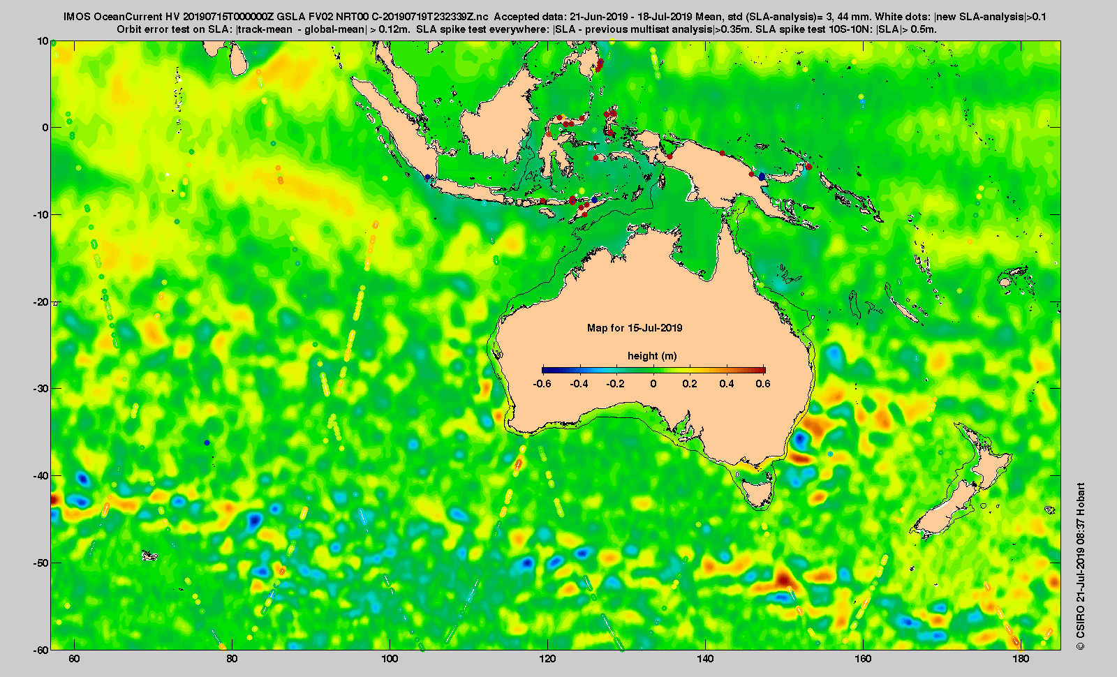
Task: Click the latitude -30 axis label
Action: 40,389
